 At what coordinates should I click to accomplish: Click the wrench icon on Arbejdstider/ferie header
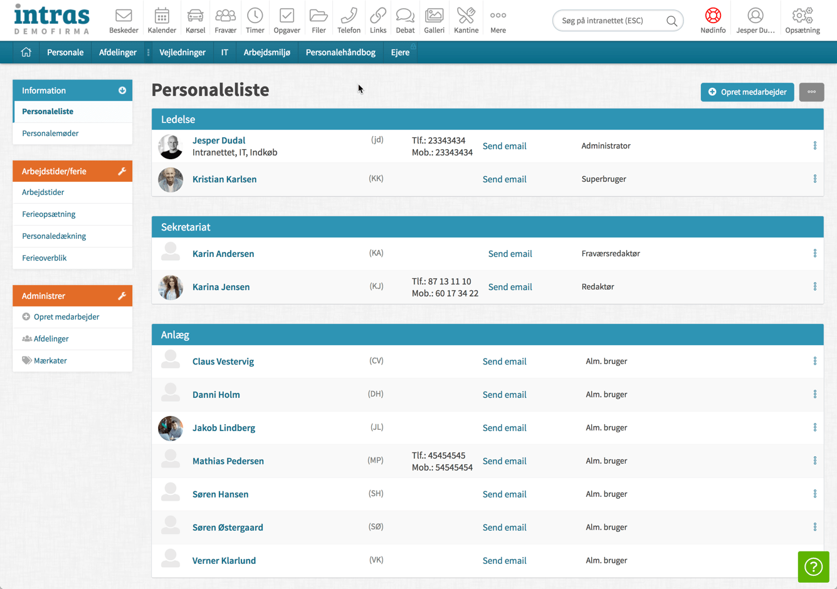(x=122, y=172)
